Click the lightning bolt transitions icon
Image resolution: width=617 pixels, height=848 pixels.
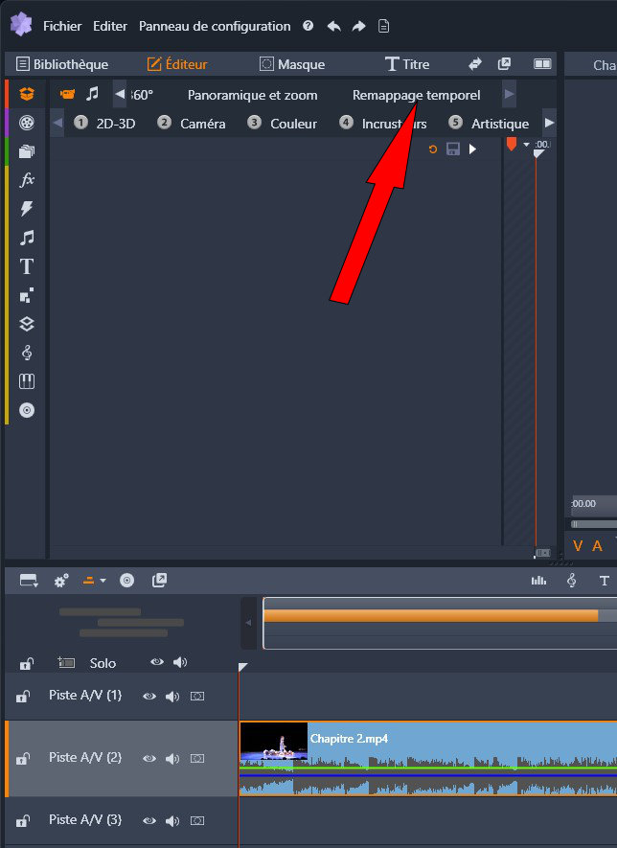[x=27, y=208]
